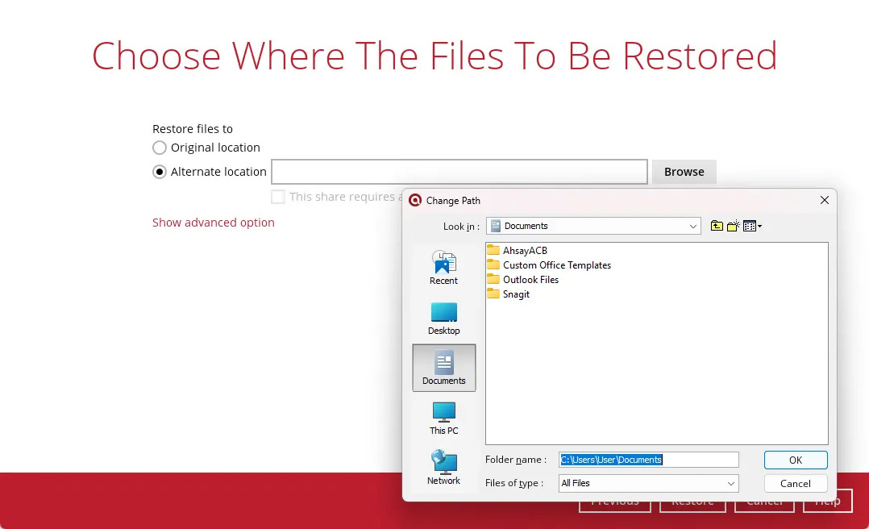Jump to Desktop in the places sidebar
869x529 pixels.
click(443, 319)
